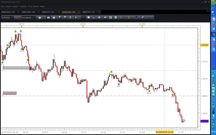Expand the chart style dropdown arrow
The height and width of the screenshot is (135, 216).
pos(44,18)
